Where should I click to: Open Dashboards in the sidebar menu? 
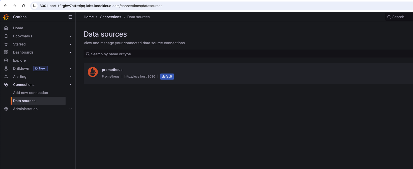tap(23, 52)
